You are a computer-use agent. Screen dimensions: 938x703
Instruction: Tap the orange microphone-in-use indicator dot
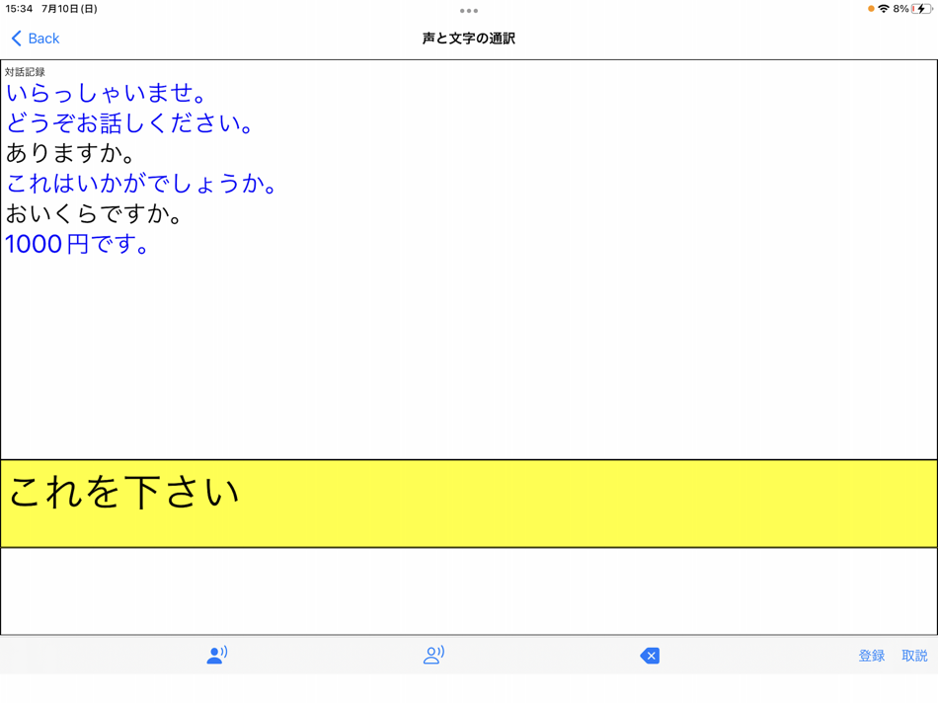pos(873,9)
